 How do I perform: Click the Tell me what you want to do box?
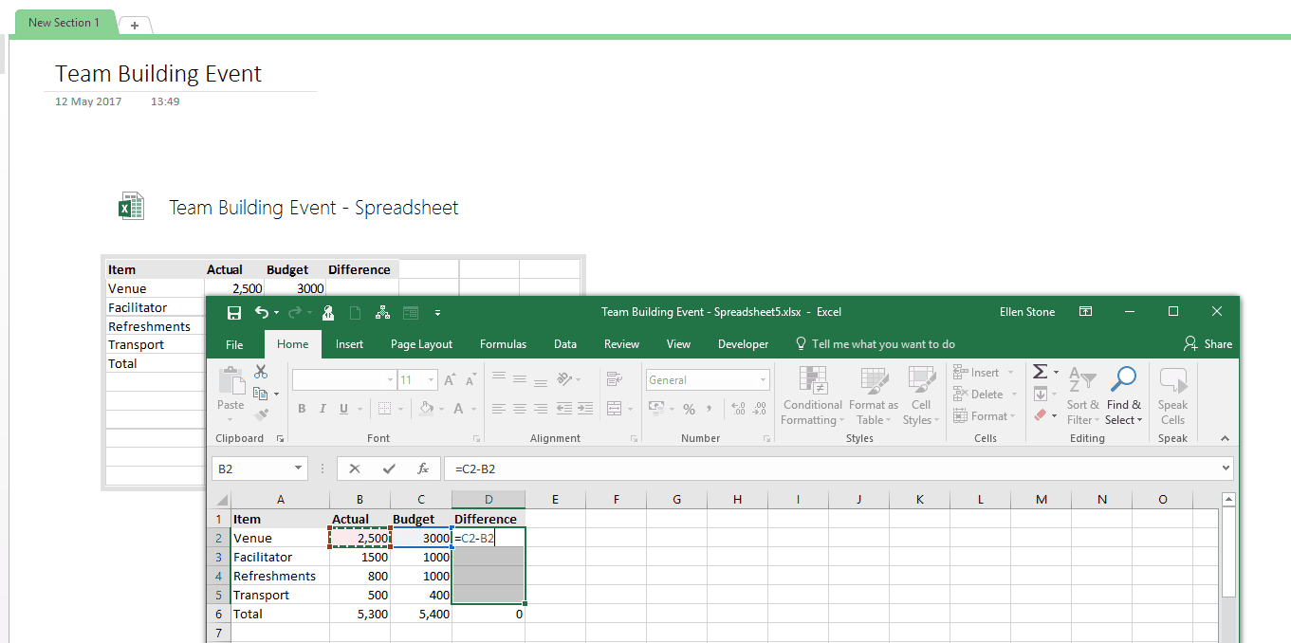coord(875,344)
